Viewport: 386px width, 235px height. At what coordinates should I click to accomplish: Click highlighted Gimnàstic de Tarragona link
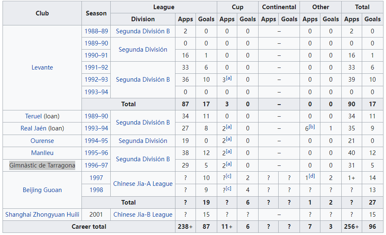click(x=42, y=165)
